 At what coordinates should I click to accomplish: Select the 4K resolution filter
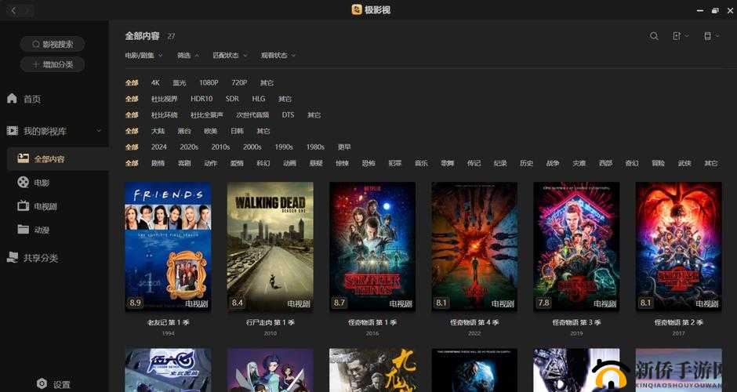coord(155,83)
